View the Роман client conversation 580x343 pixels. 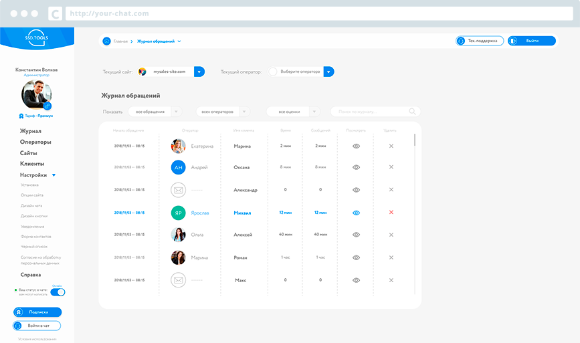(356, 257)
